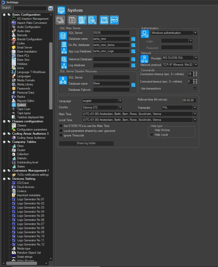Viewport: 218px width, 267px height.
Task: Click search icon beside Do.Ma. database
Action: 133,45
